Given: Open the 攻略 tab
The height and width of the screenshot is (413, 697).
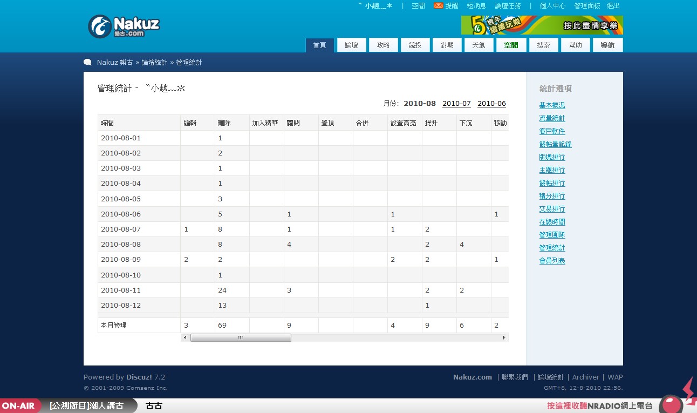Looking at the screenshot, I should [x=384, y=45].
